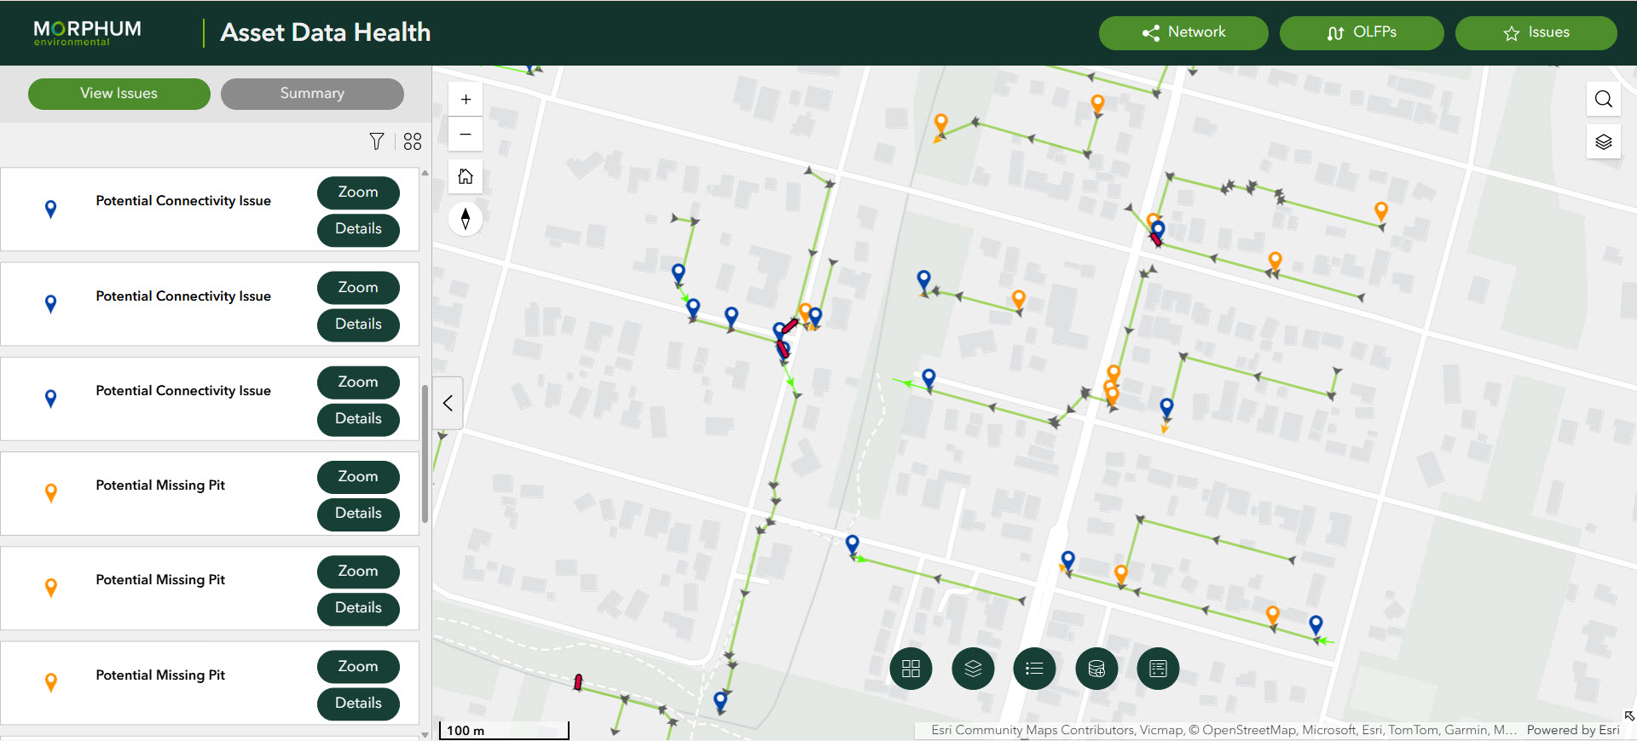Open the legend list widget at map bottom
The height and width of the screenshot is (741, 1637).
point(1034,669)
